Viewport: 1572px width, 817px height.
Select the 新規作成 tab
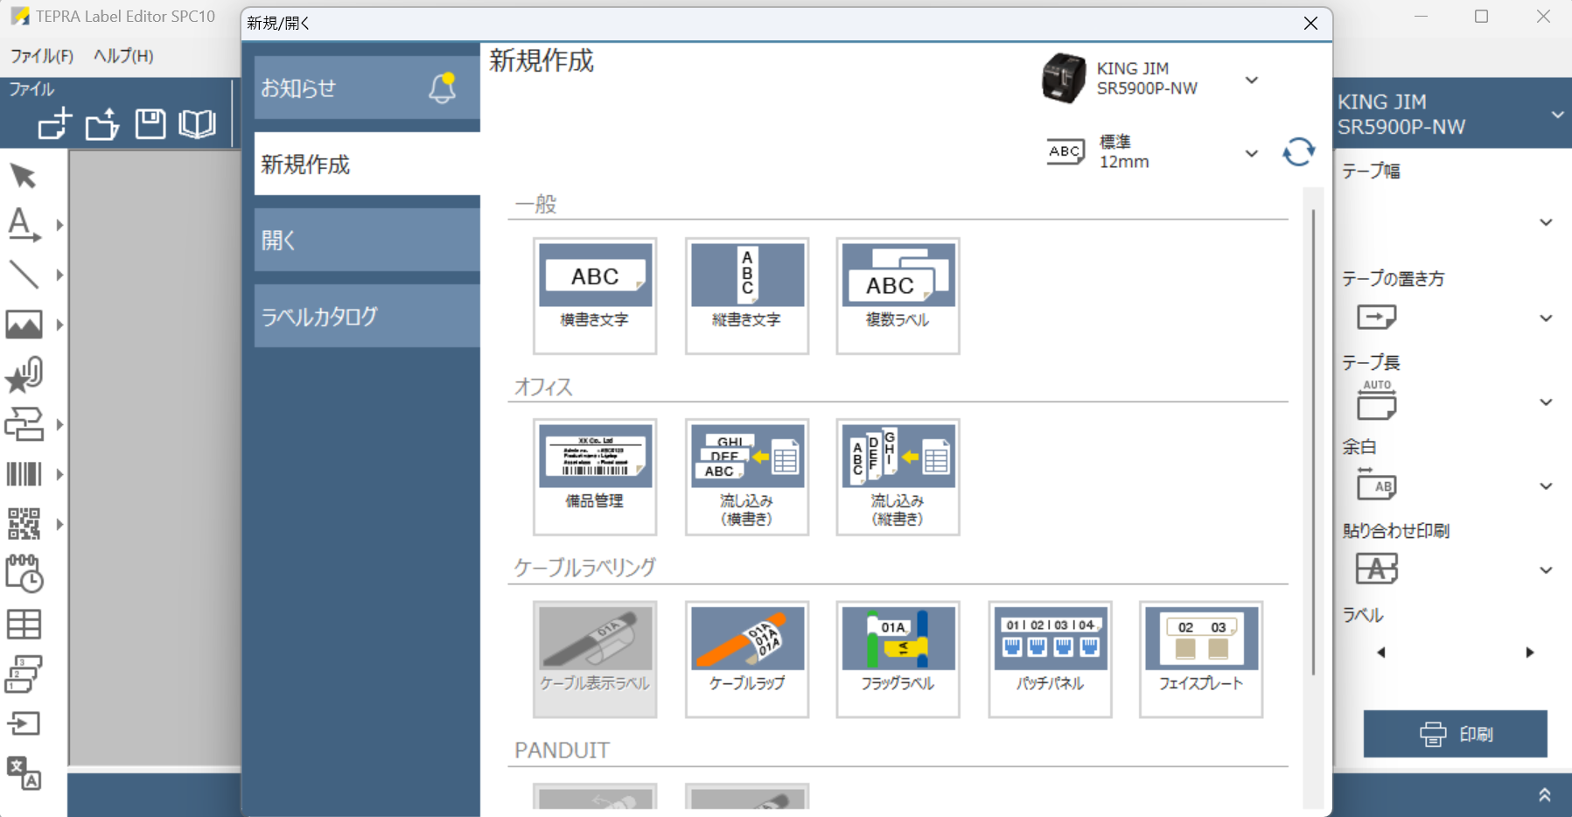click(x=367, y=164)
